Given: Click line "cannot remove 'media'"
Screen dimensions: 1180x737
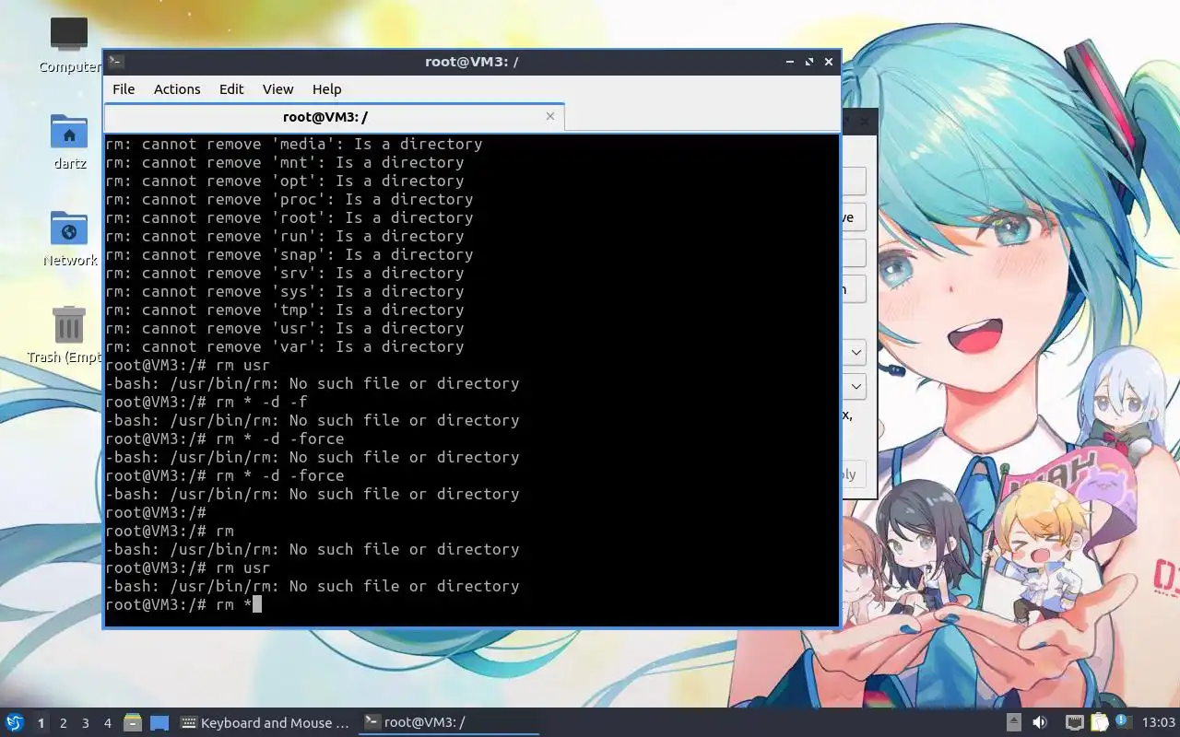Looking at the screenshot, I should (x=294, y=144).
